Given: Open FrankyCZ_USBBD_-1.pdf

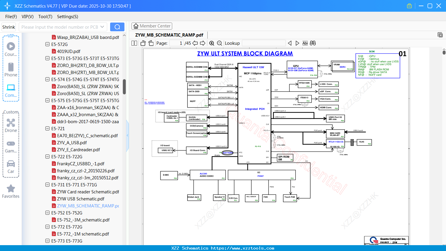Looking at the screenshot, I should tap(81, 164).
